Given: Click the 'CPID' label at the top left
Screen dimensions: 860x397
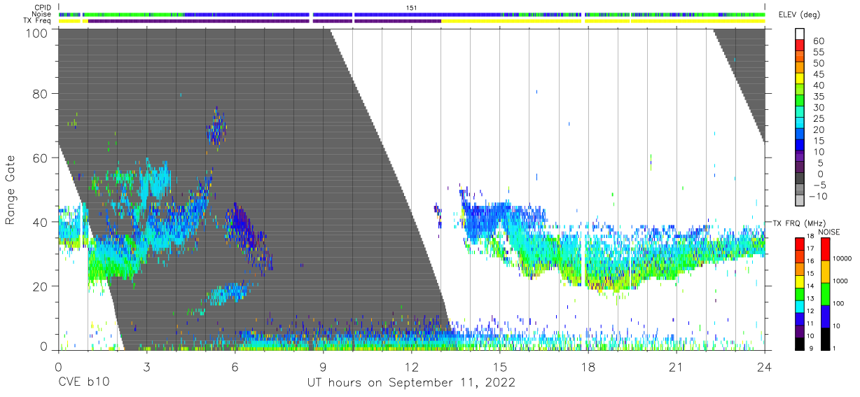Looking at the screenshot, I should pyautogui.click(x=43, y=7).
